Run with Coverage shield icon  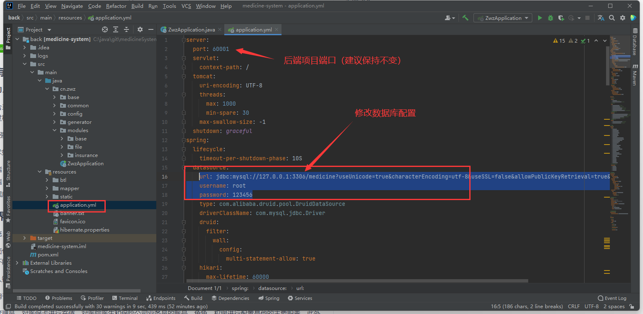click(561, 18)
